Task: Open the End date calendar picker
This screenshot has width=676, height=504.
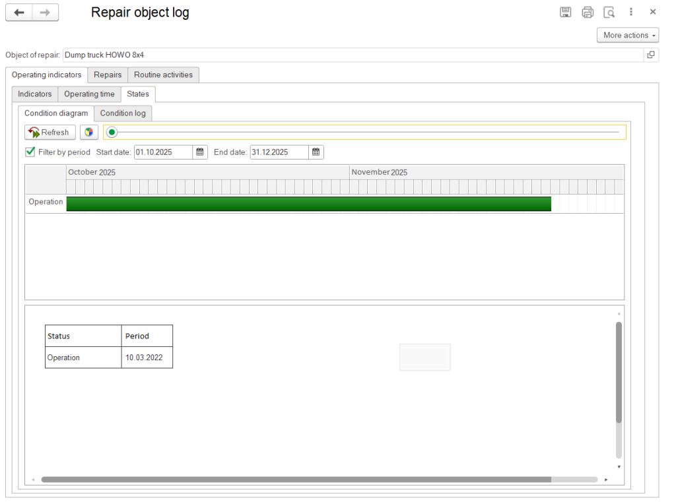Action: coord(316,152)
